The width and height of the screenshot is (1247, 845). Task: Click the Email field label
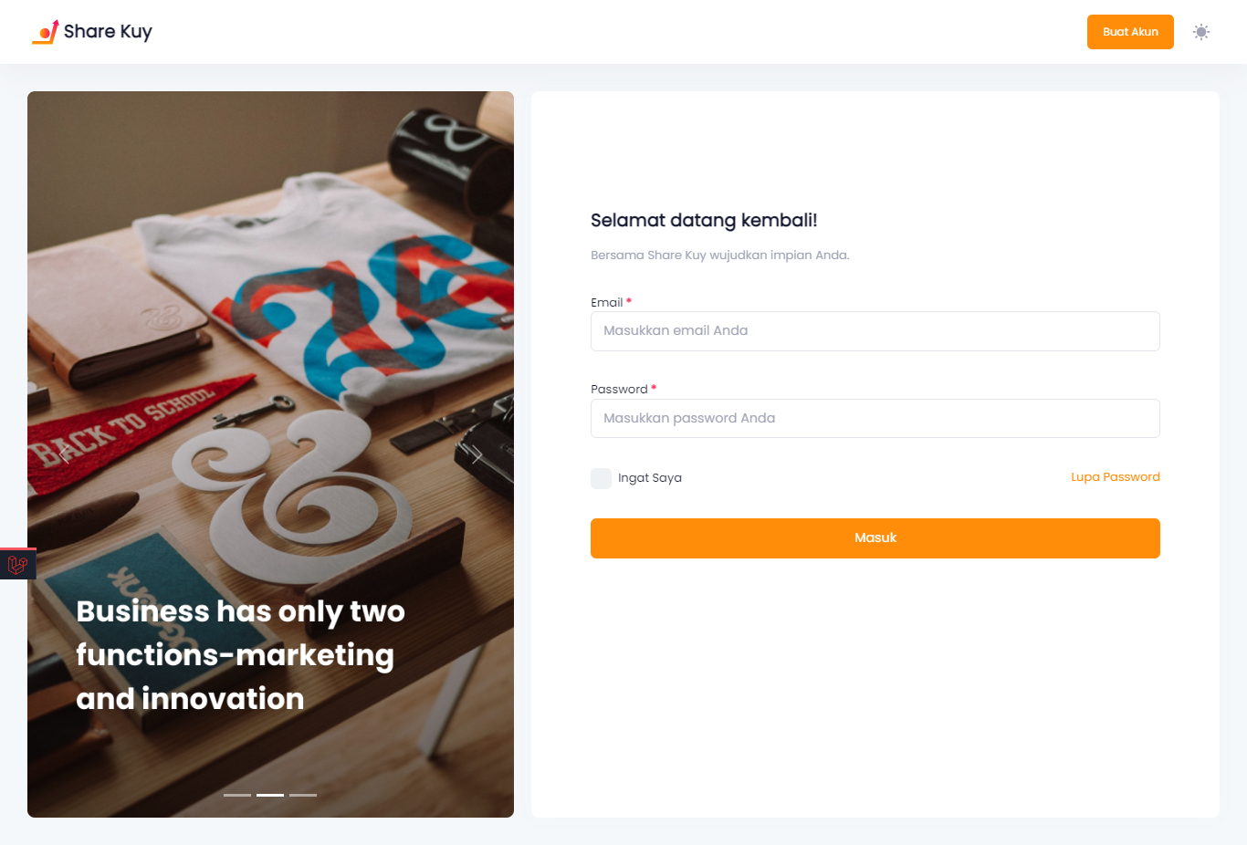coord(606,303)
